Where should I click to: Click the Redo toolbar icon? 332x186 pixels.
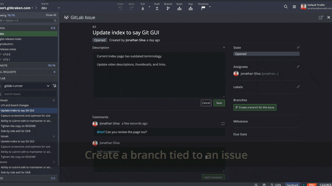click(131, 8)
